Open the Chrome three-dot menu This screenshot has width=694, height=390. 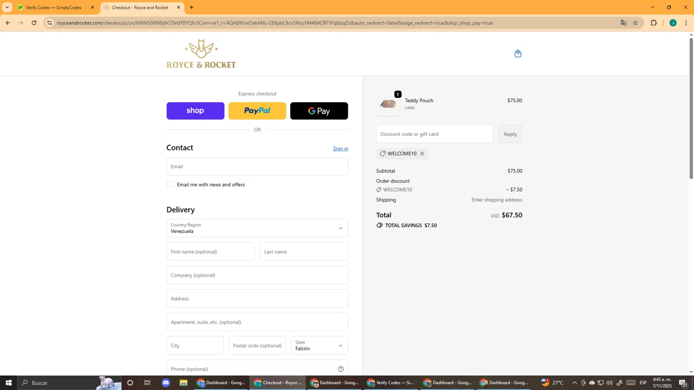click(x=686, y=23)
